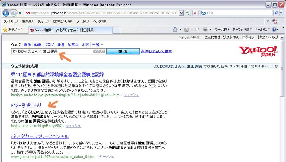Select the 辞書 search category
The image size is (286, 162).
point(61,45)
